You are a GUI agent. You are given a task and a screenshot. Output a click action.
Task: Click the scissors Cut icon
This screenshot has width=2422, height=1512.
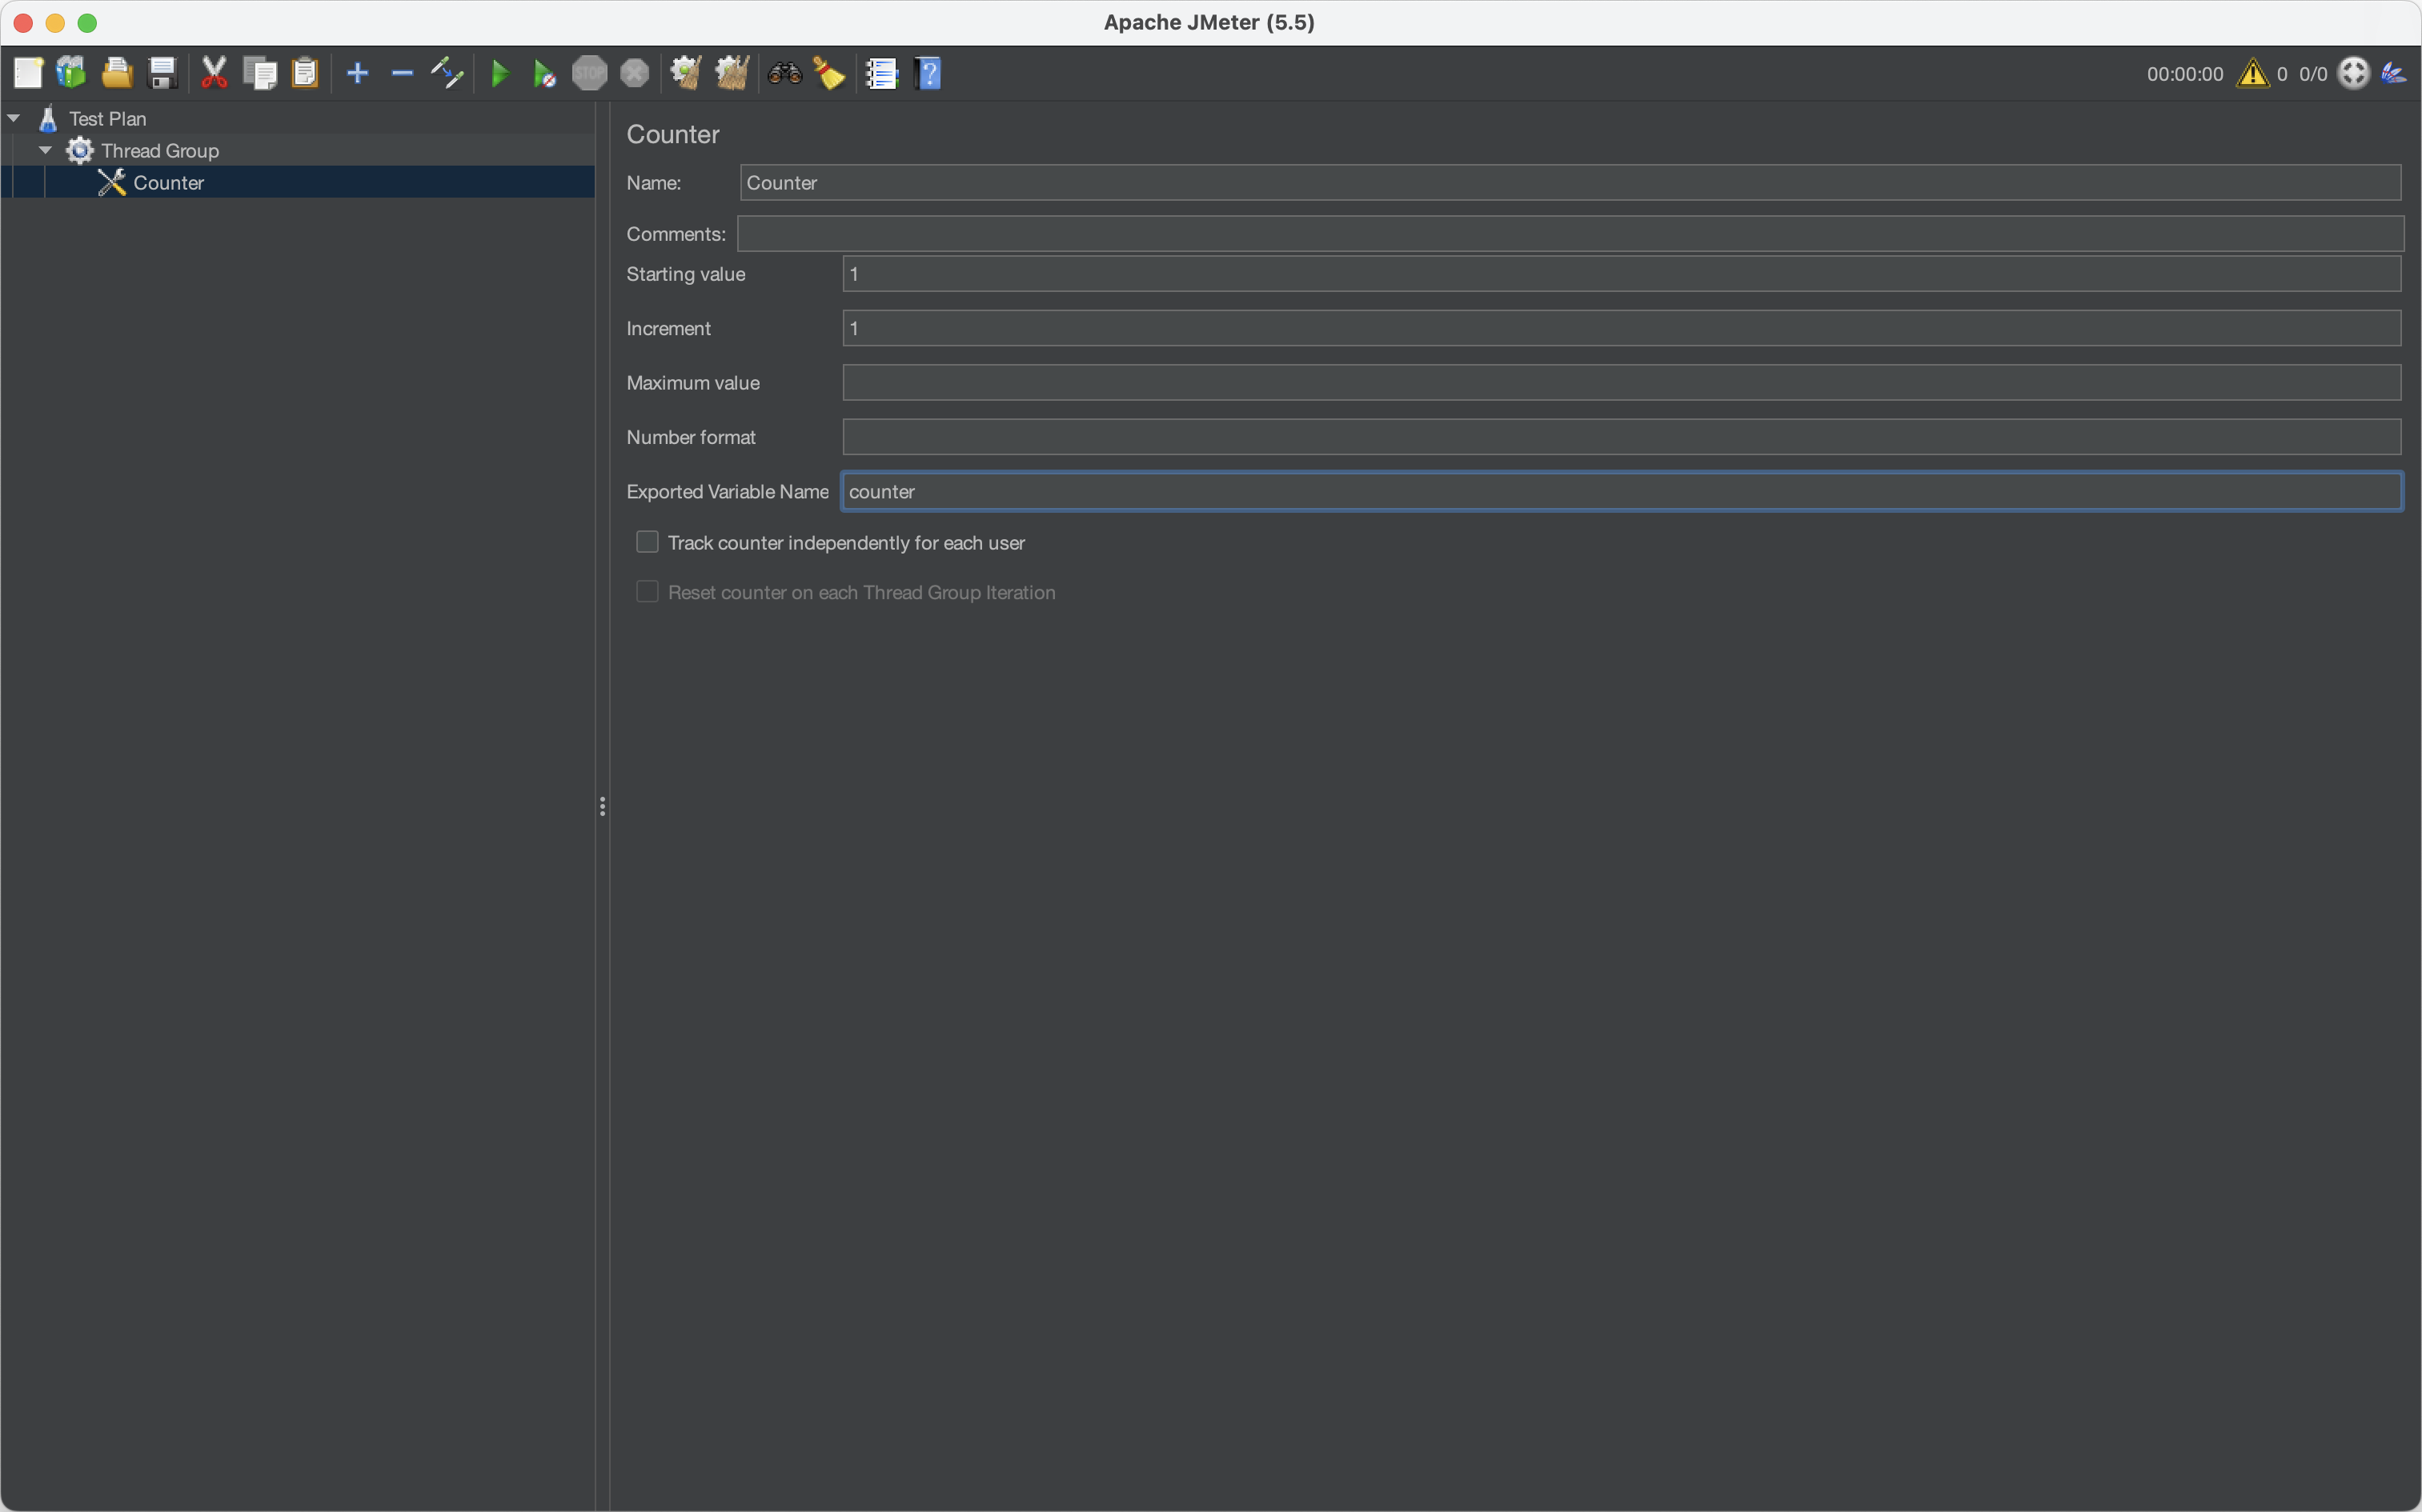pyautogui.click(x=214, y=73)
